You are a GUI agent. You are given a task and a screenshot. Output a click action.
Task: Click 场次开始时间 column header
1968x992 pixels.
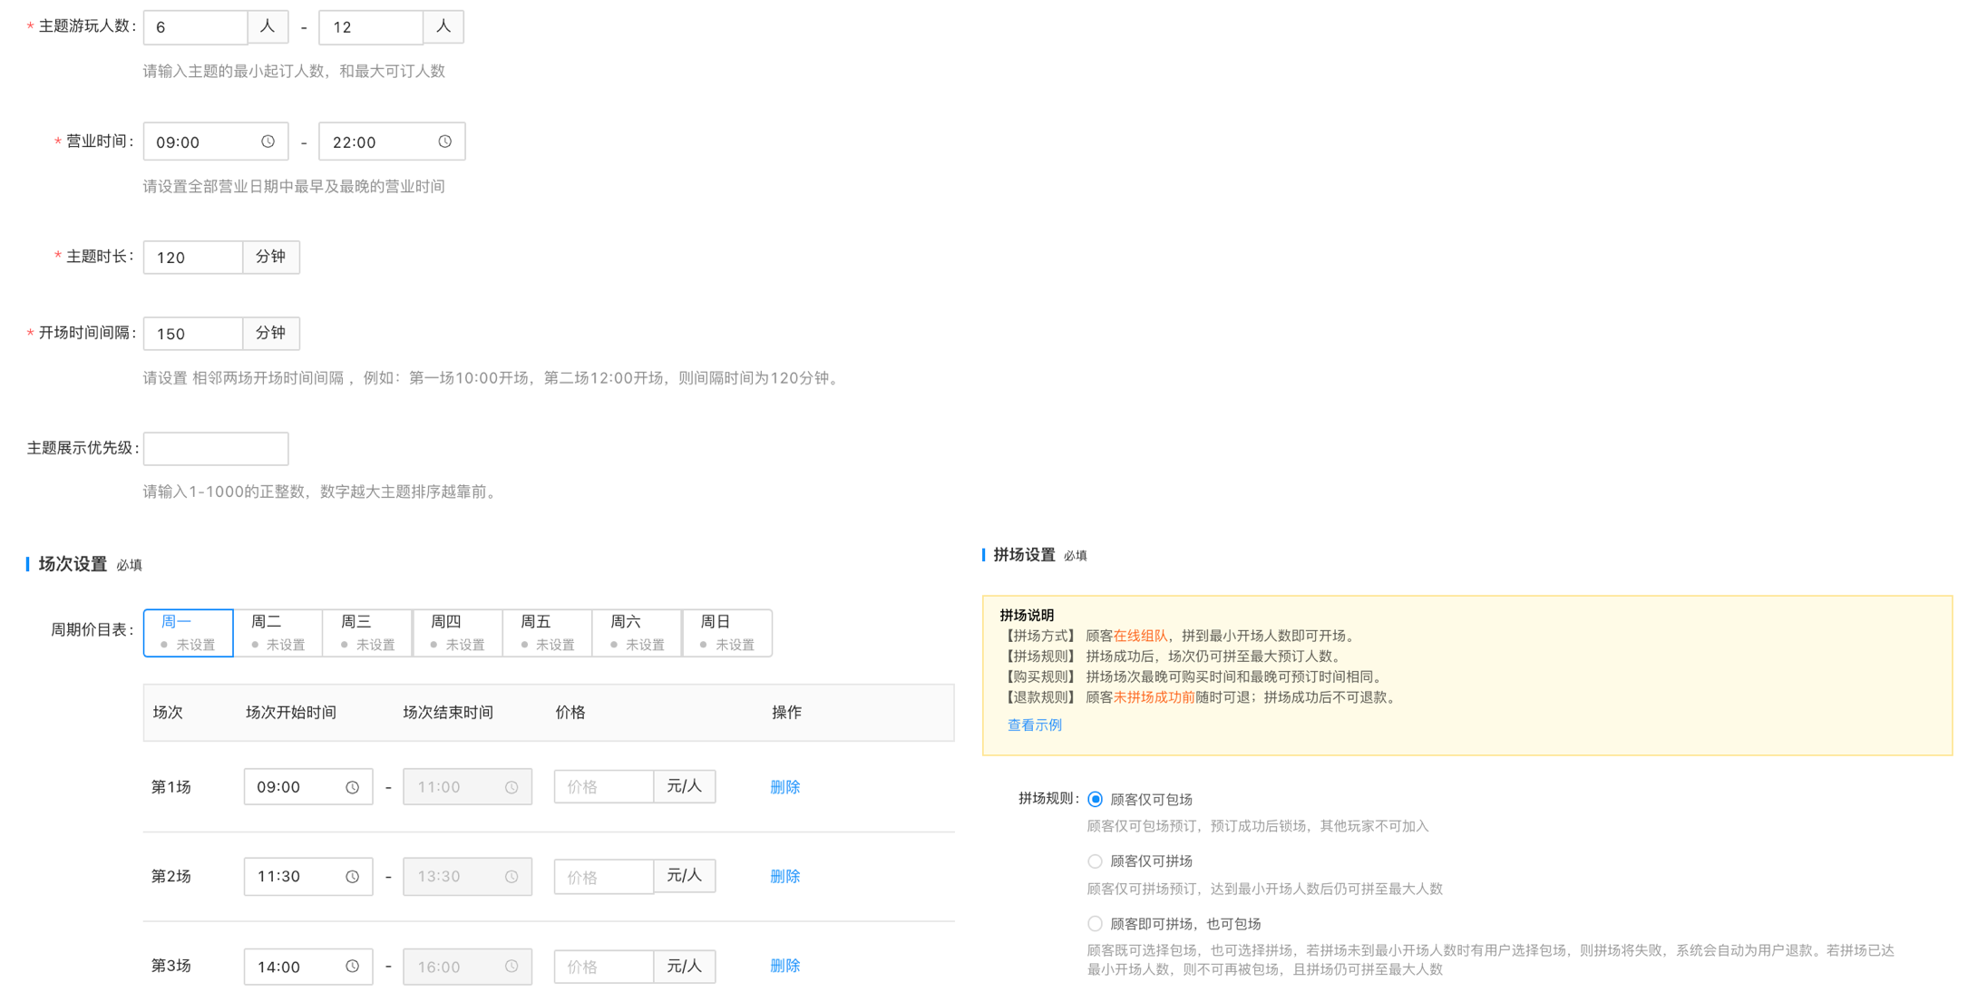tap(291, 713)
